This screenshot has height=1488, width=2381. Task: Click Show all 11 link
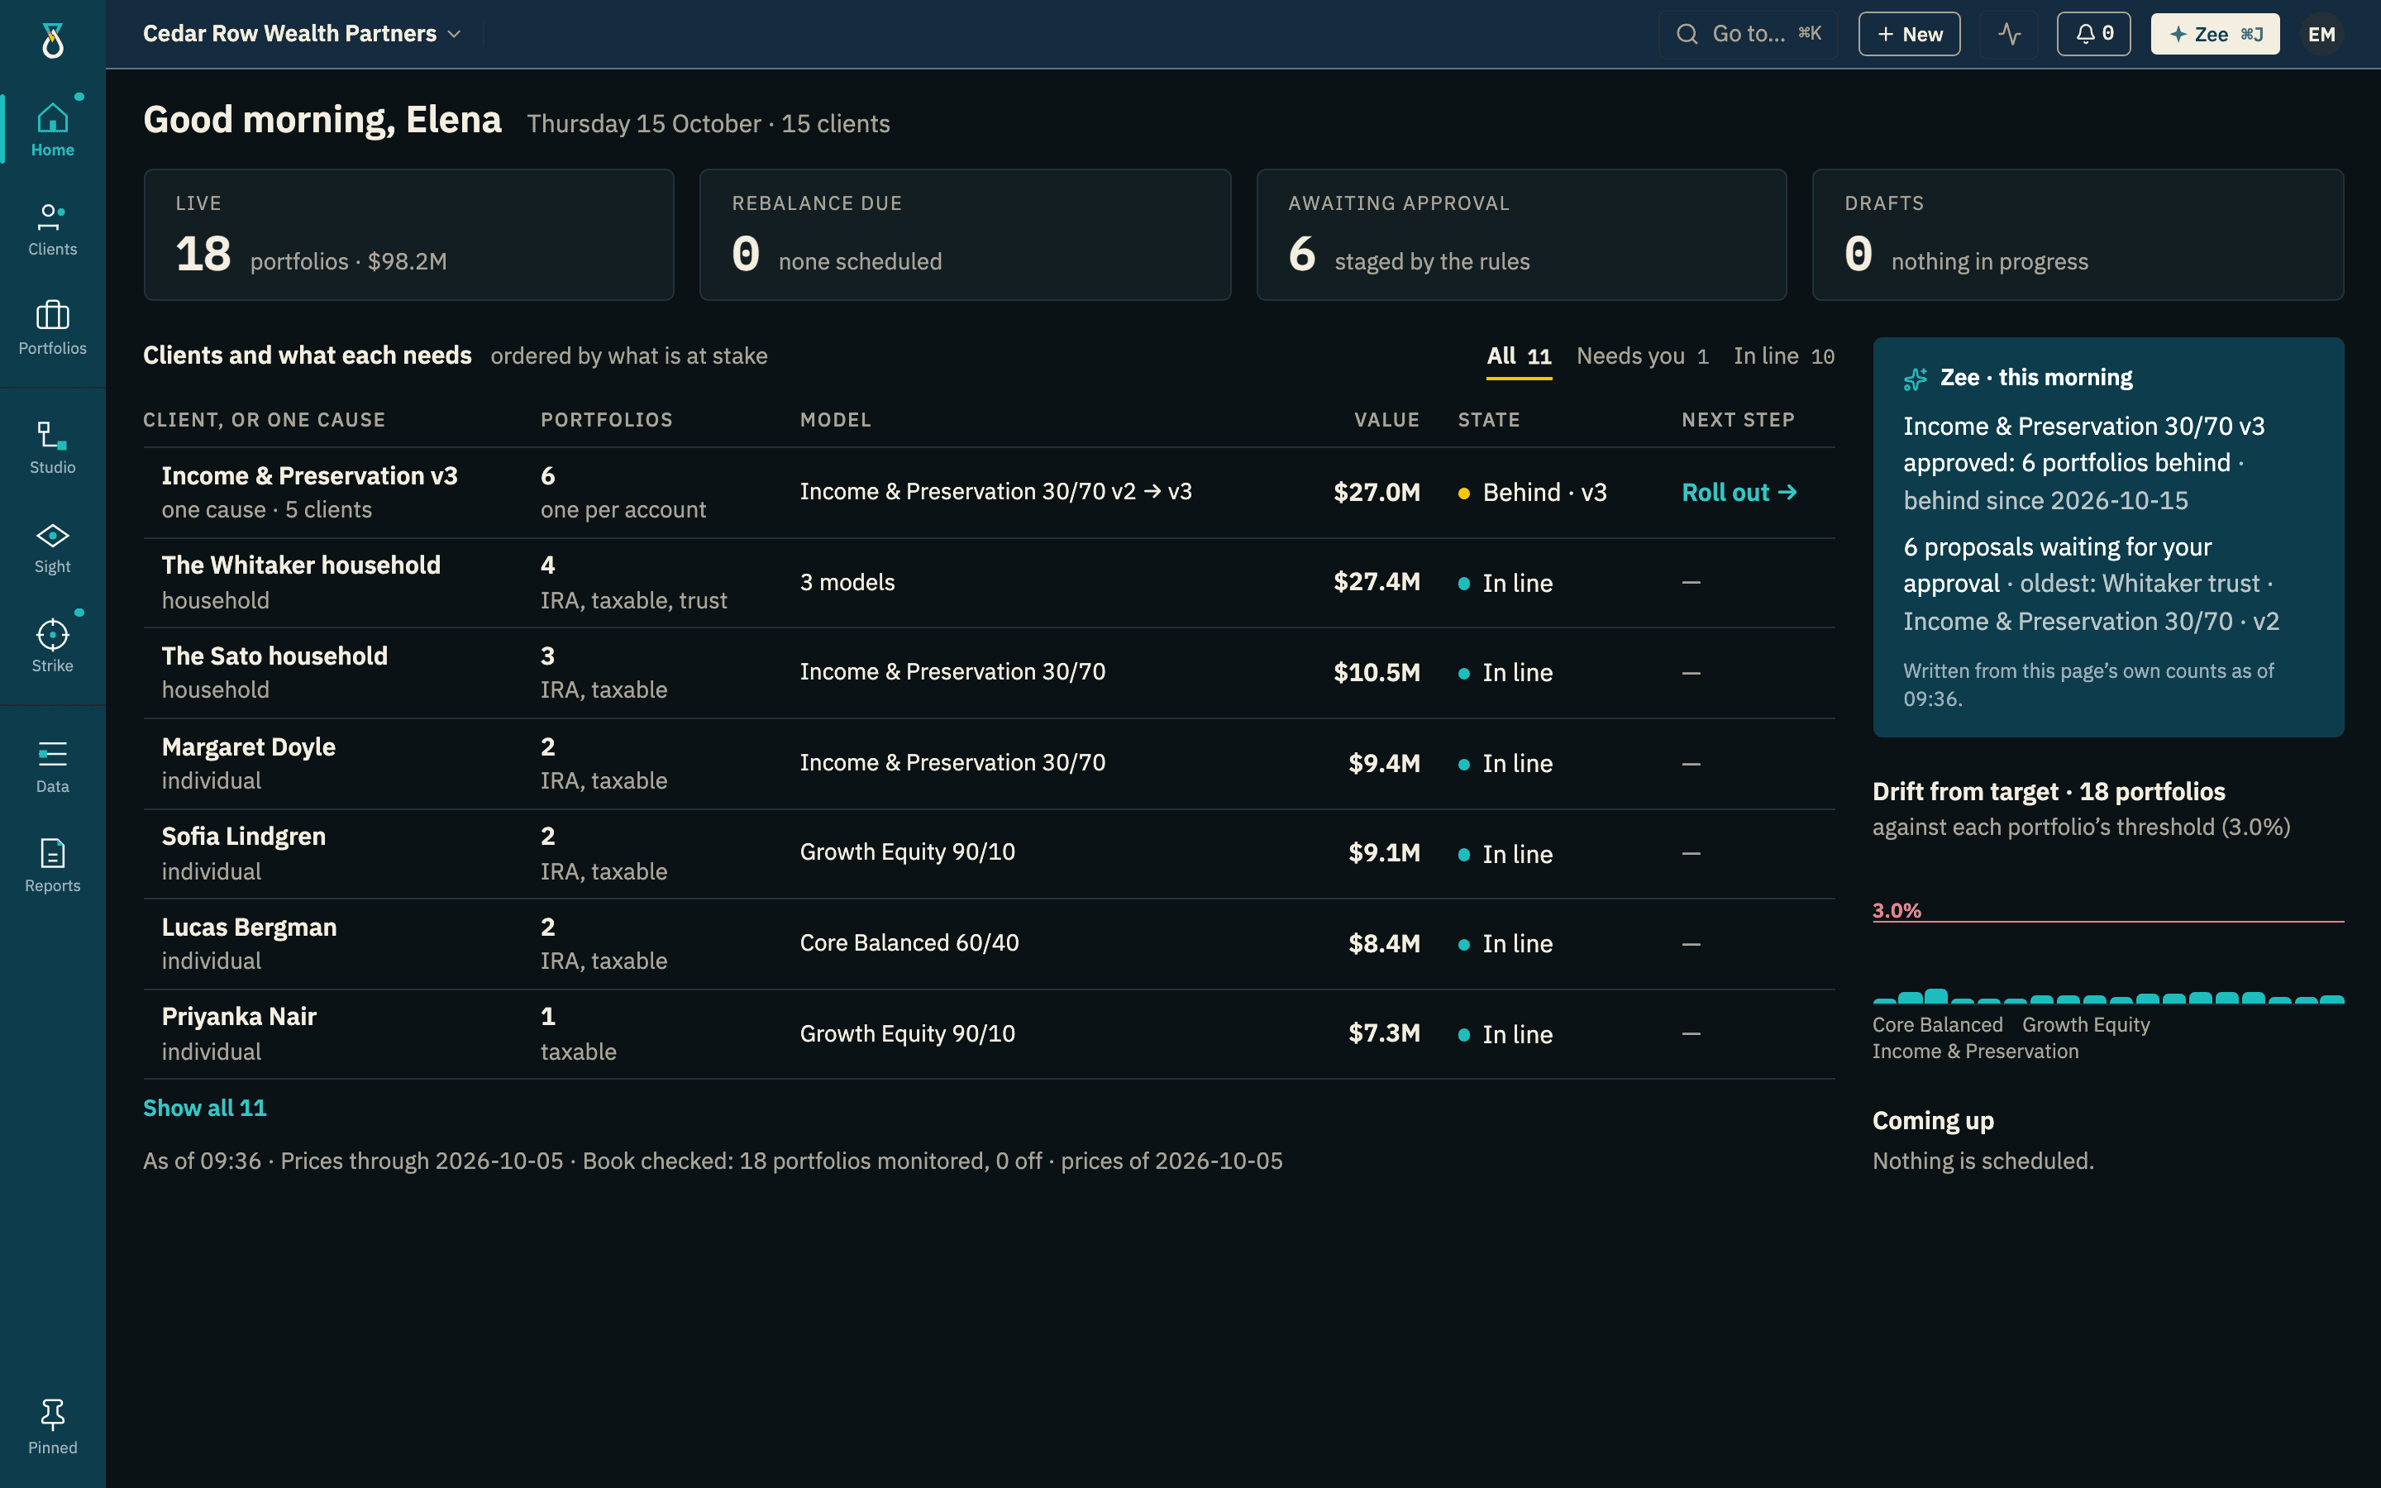205,1108
